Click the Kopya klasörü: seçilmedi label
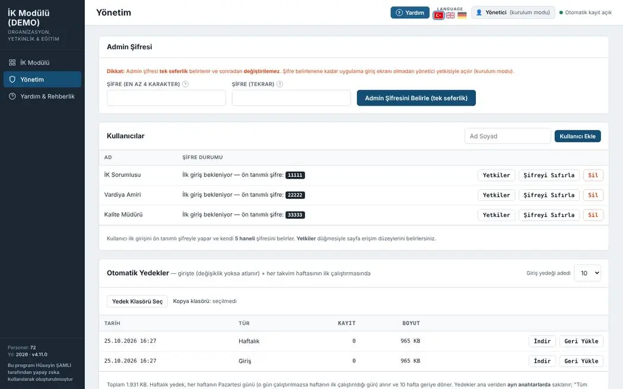Viewport: 623px width, 389px height. pyautogui.click(x=205, y=301)
